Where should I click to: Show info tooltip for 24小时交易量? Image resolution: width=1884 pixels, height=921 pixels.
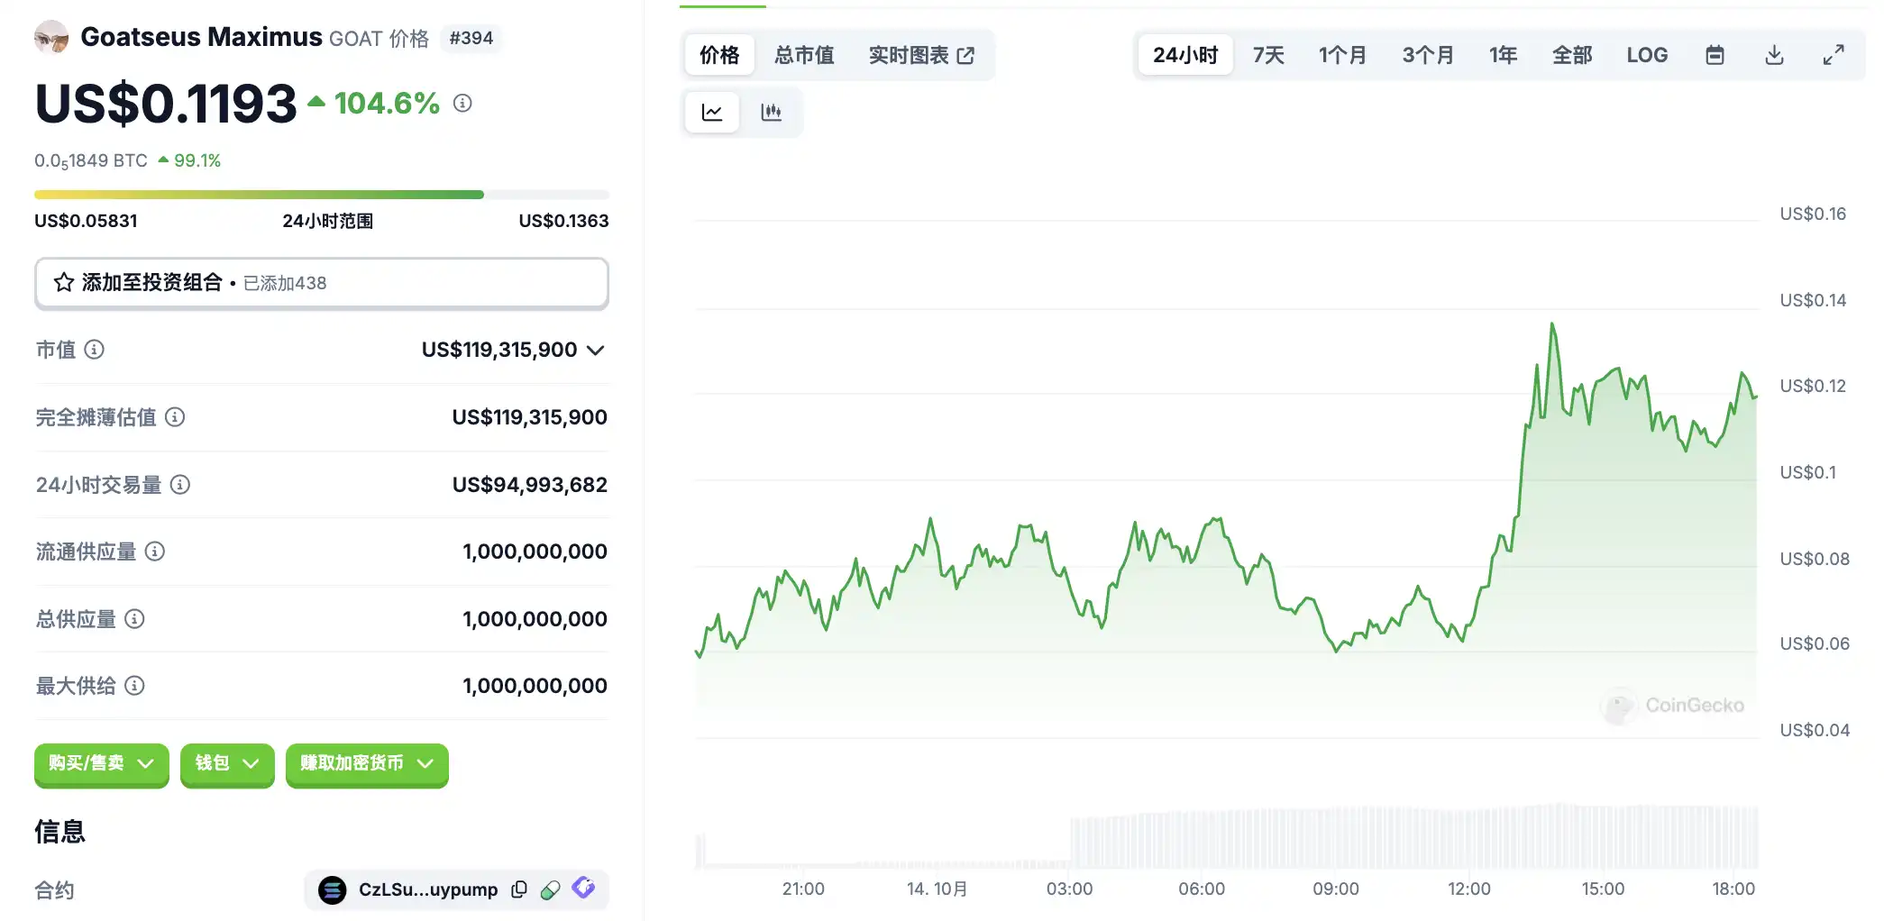click(180, 485)
